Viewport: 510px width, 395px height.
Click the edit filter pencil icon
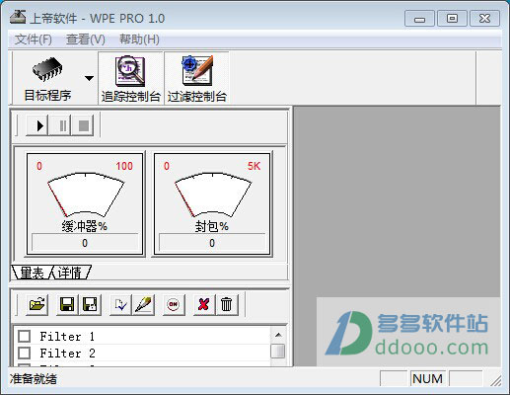tap(143, 304)
